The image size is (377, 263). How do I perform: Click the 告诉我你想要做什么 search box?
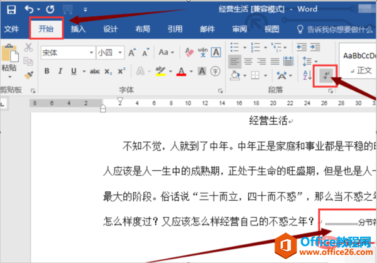[336, 30]
